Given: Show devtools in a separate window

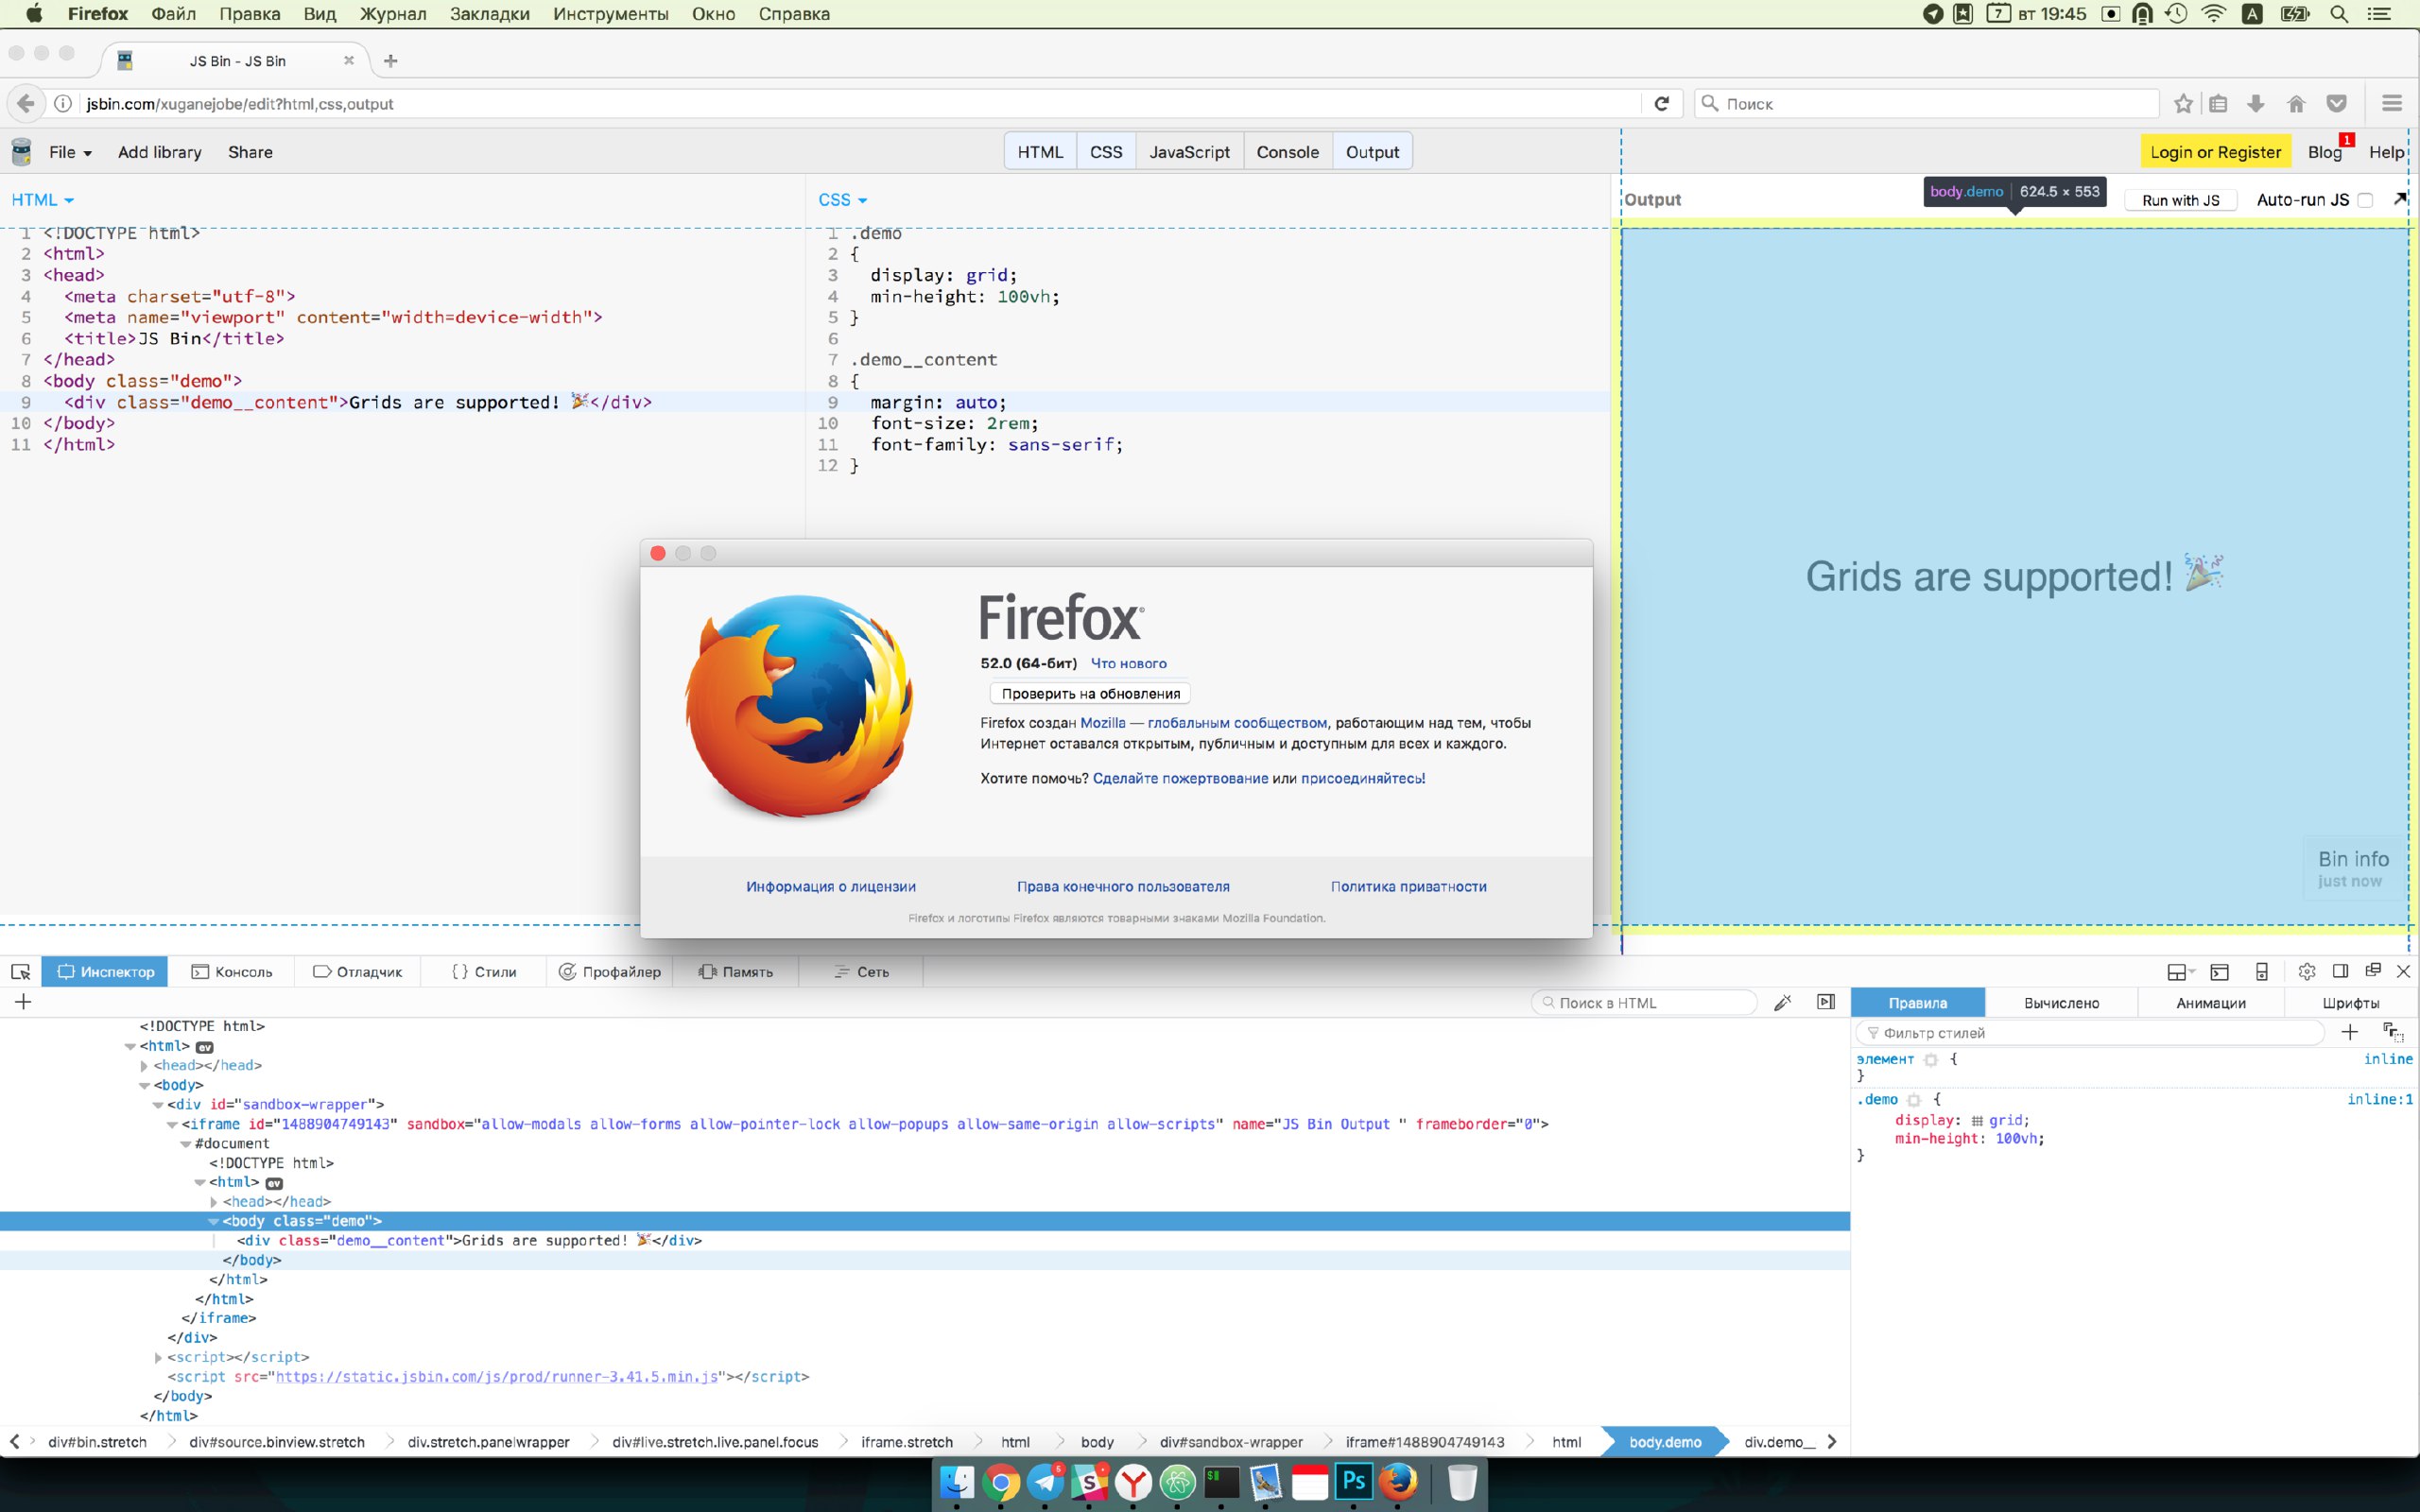Looking at the screenshot, I should click(x=2373, y=970).
